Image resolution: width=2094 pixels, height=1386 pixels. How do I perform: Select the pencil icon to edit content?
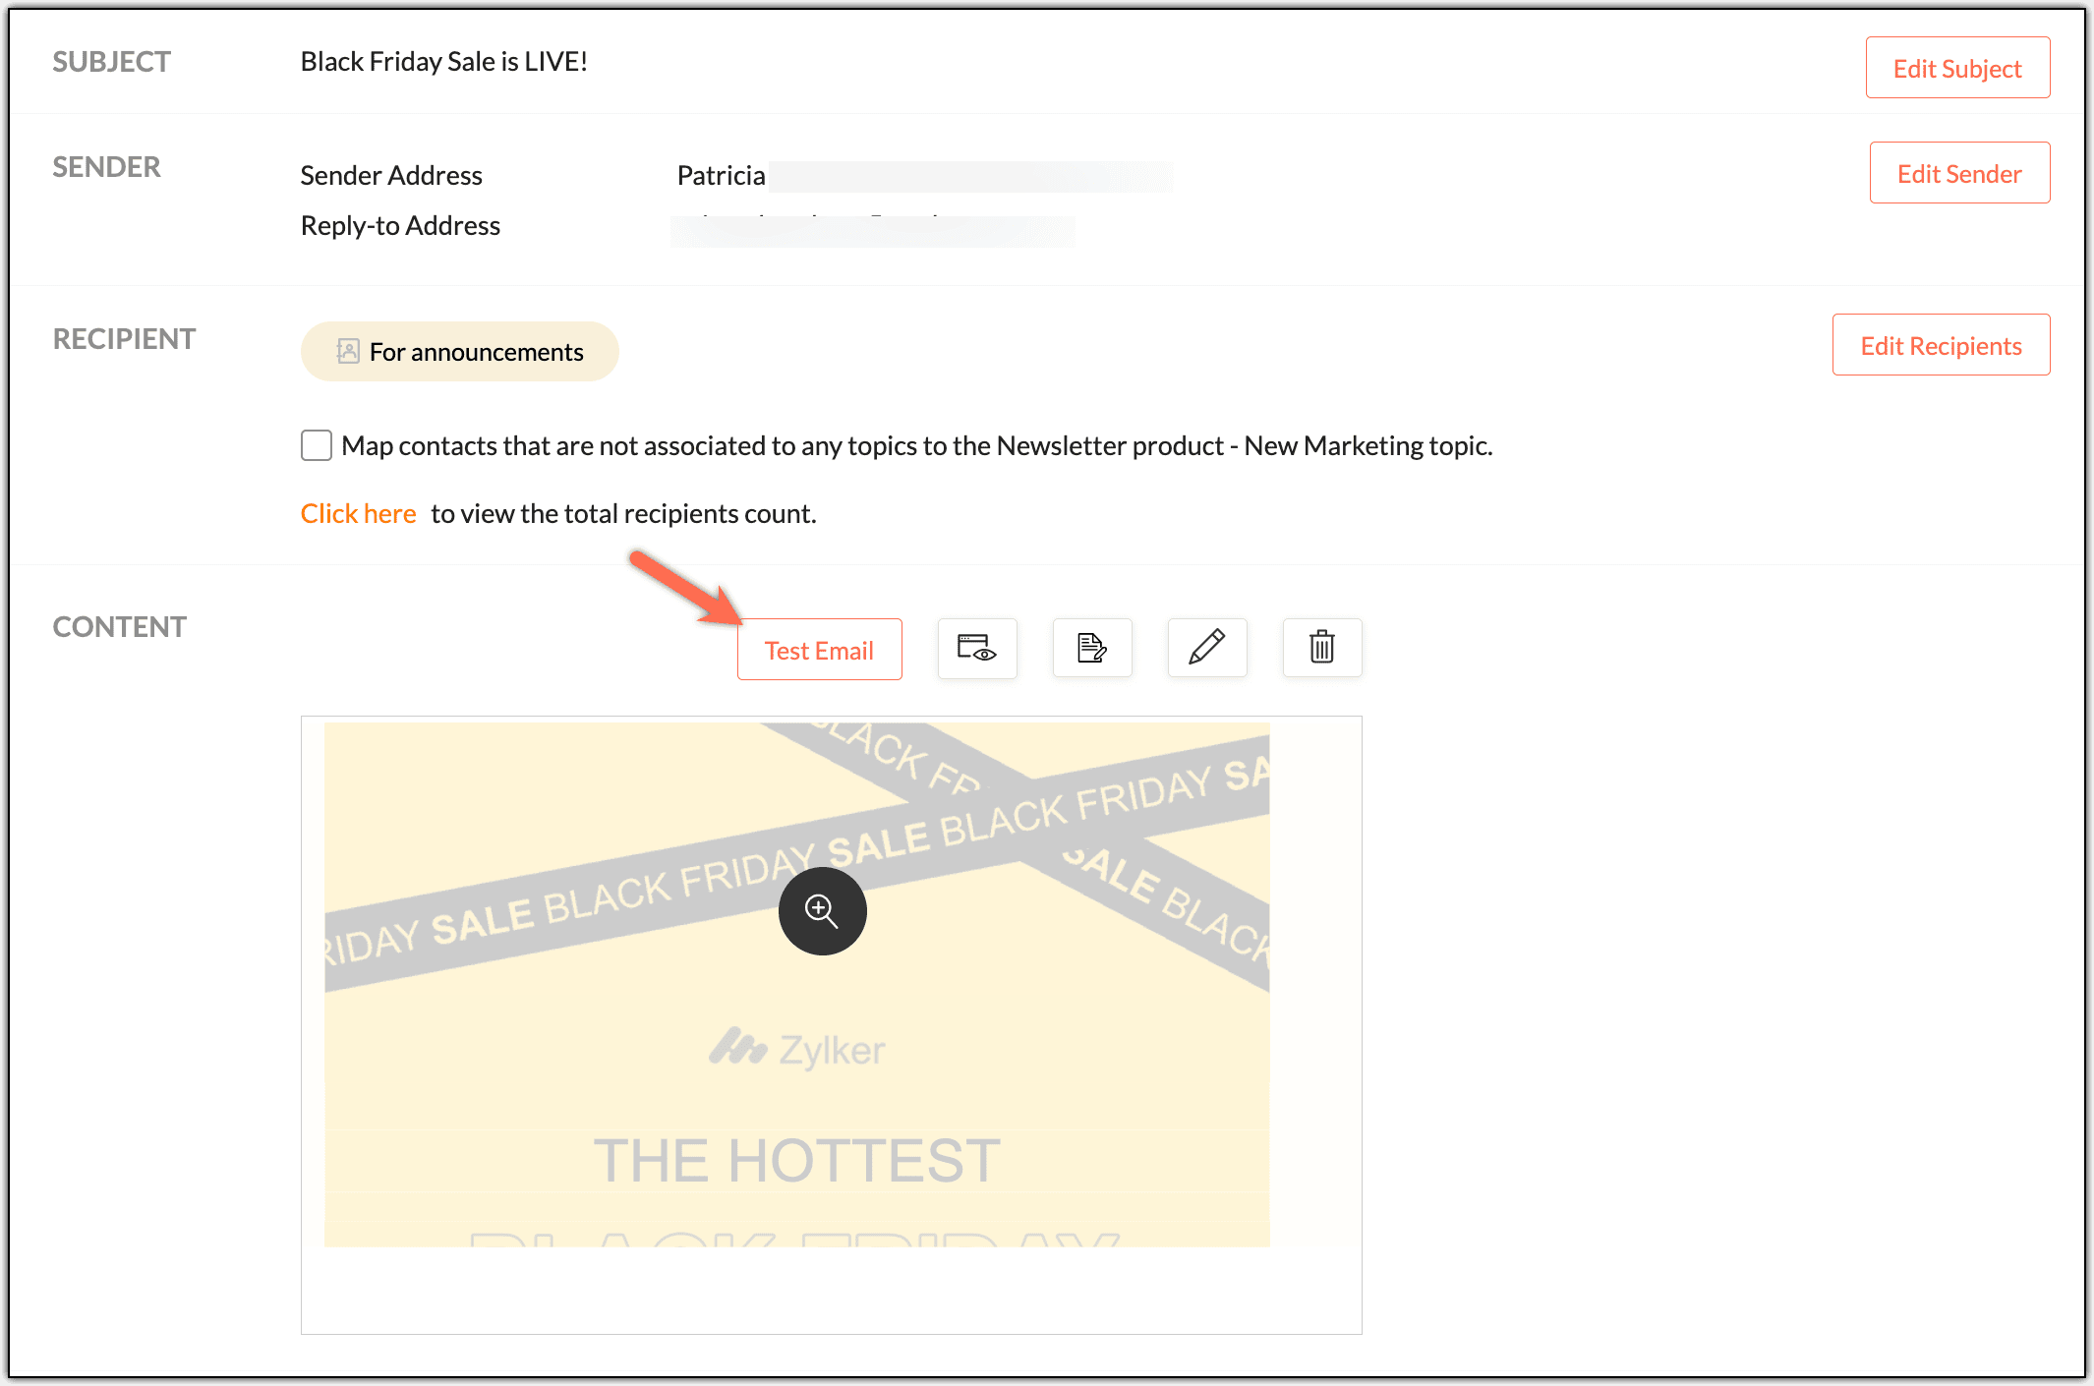(1206, 648)
